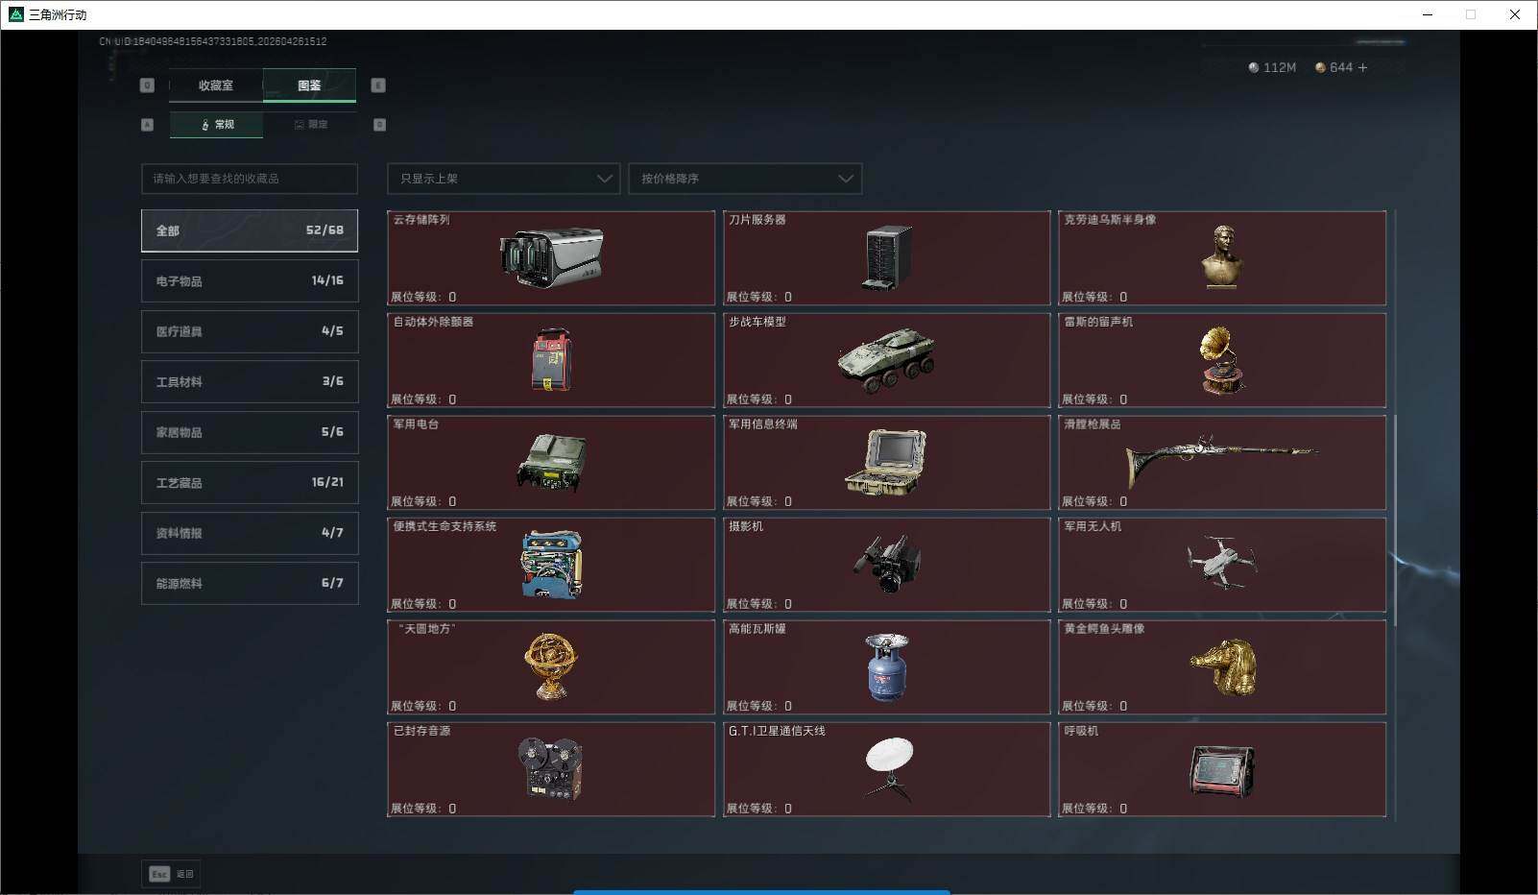Viewport: 1538px width, 895px height.
Task: Click the golden crocodile head statue icon
Action: coord(1222,666)
